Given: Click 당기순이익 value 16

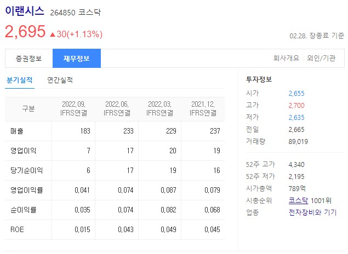Looking at the screenshot, I should click(x=217, y=170).
